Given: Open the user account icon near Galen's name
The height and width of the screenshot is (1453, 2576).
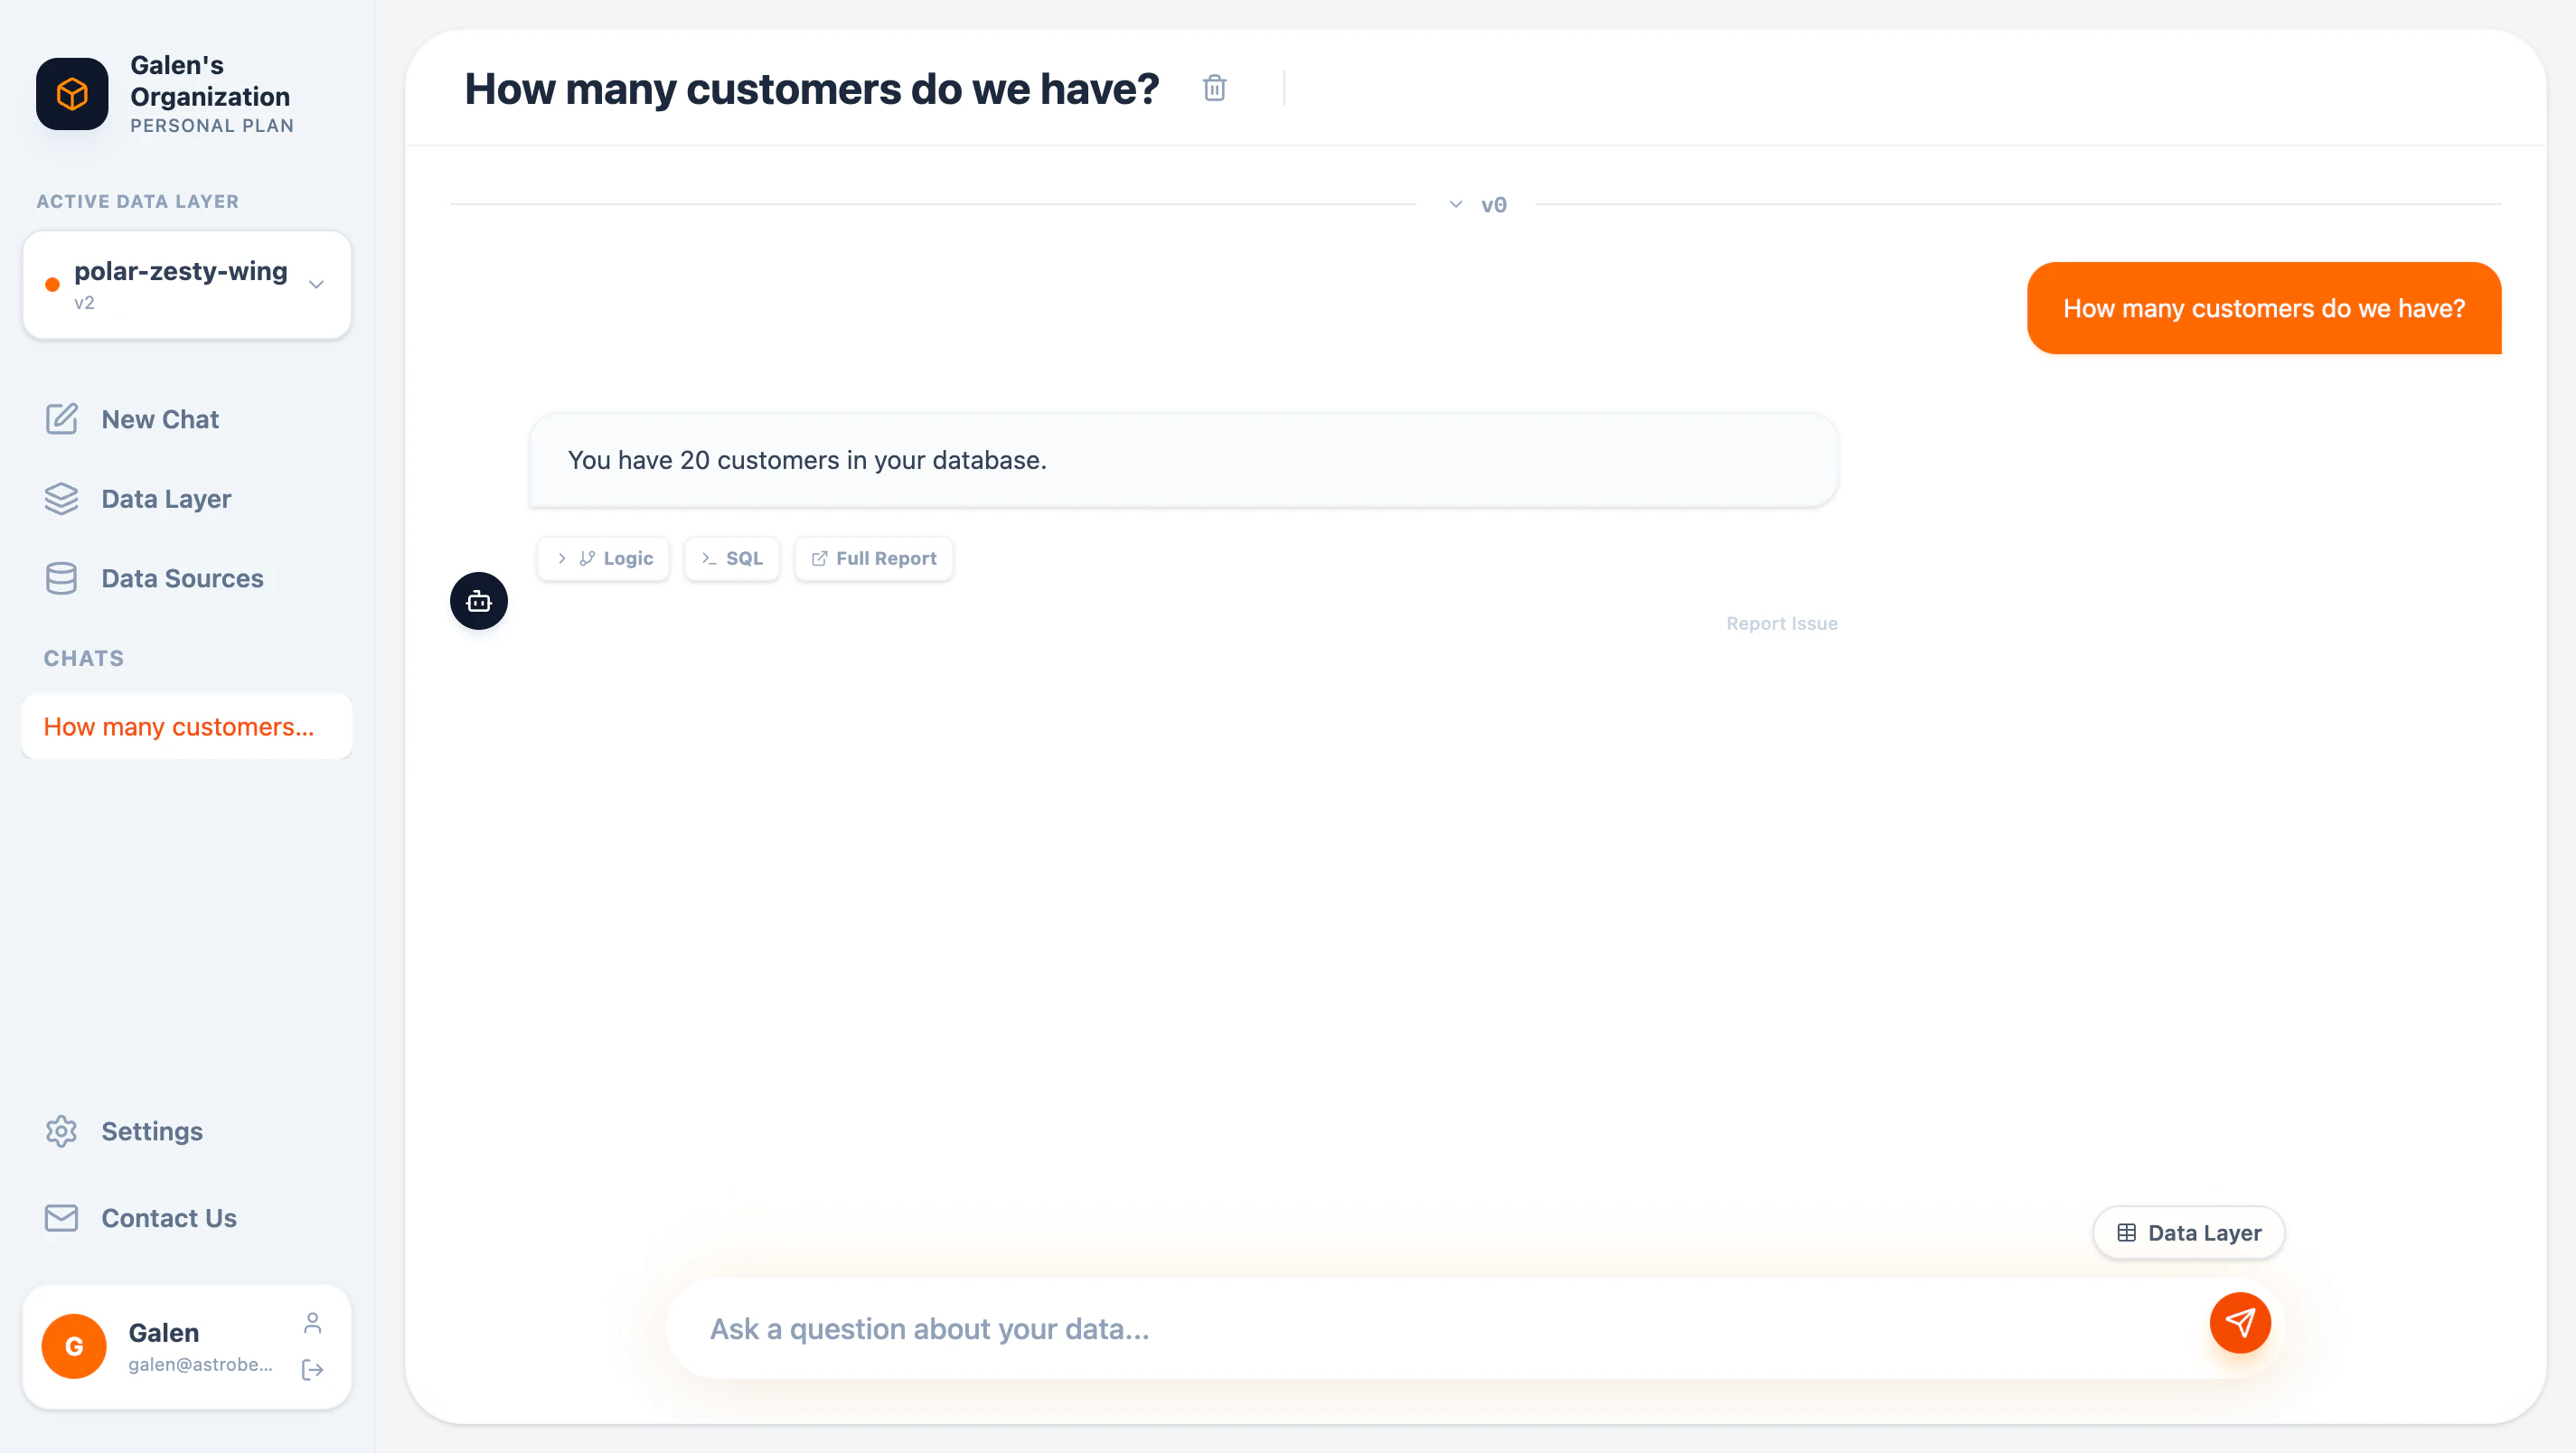Looking at the screenshot, I should pyautogui.click(x=311, y=1320).
